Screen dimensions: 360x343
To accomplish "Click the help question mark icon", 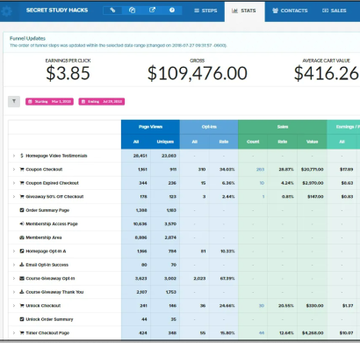I will point(172,11).
